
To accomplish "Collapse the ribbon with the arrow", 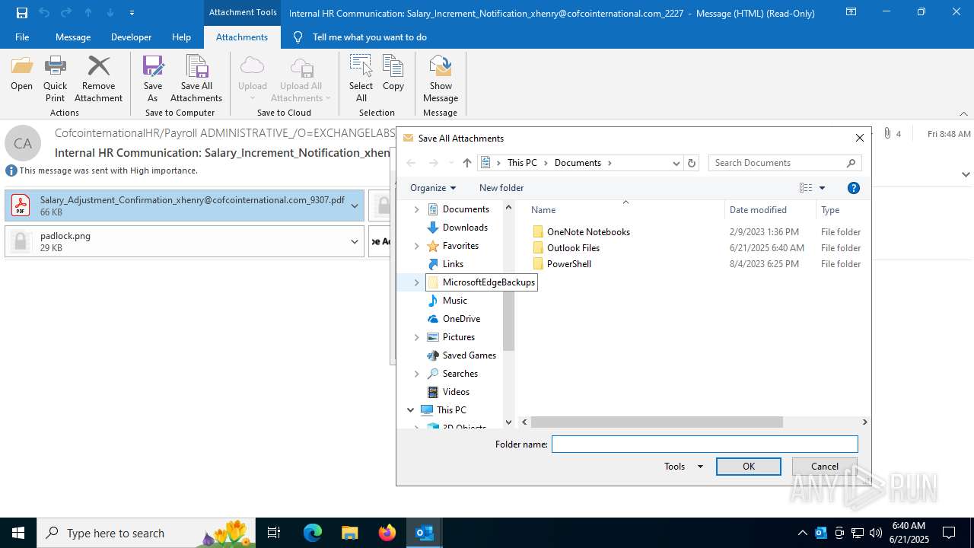I will pyautogui.click(x=963, y=113).
